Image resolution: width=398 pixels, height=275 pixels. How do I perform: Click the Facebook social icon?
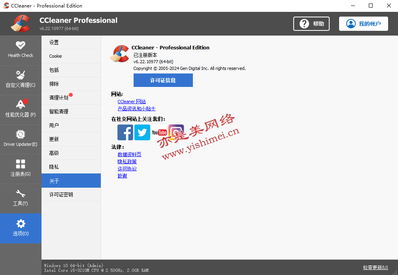click(125, 132)
